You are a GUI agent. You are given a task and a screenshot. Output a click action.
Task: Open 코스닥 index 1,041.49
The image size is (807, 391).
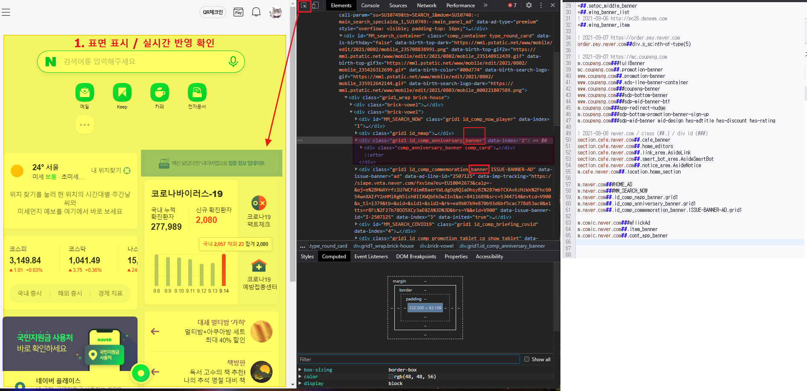85,259
